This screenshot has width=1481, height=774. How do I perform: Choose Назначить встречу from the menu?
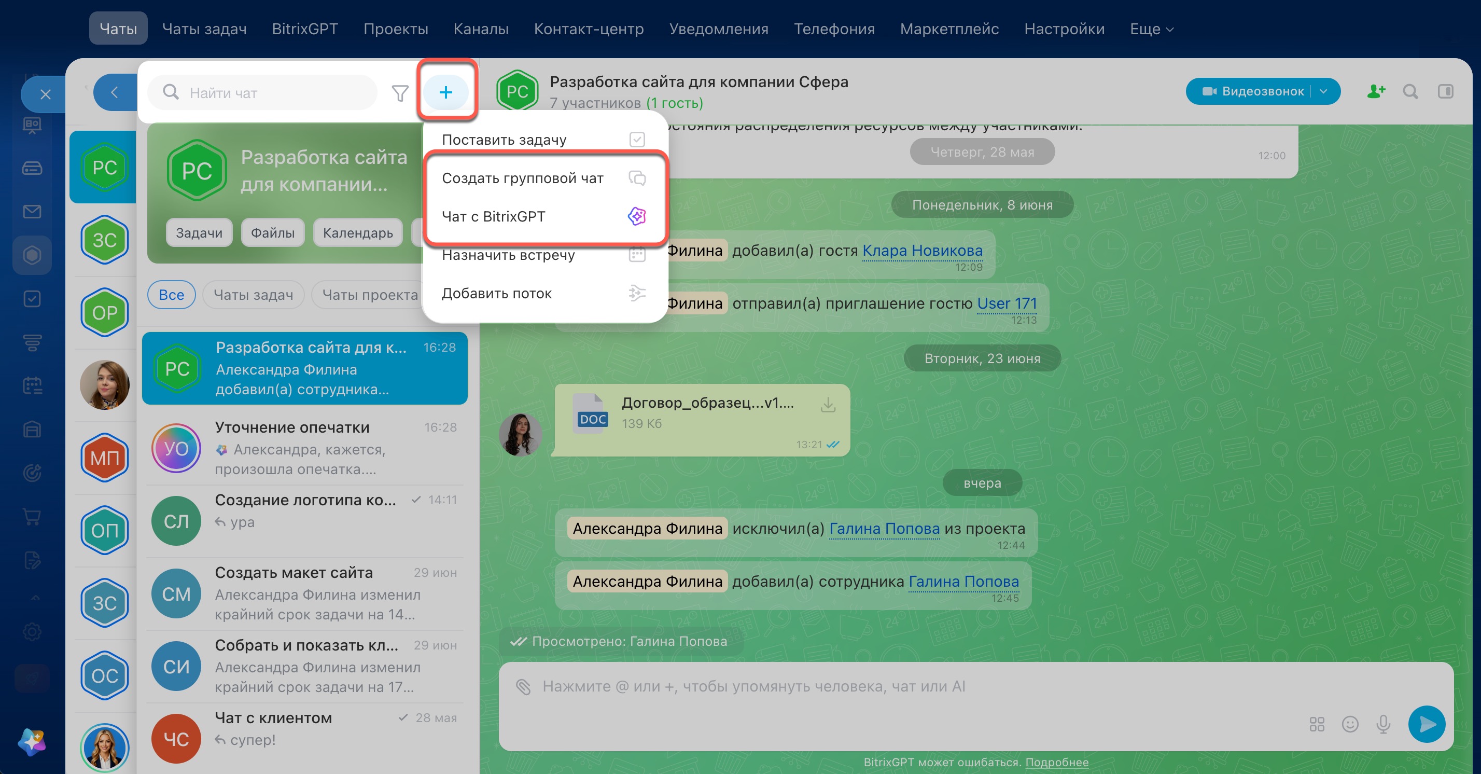pyautogui.click(x=544, y=255)
